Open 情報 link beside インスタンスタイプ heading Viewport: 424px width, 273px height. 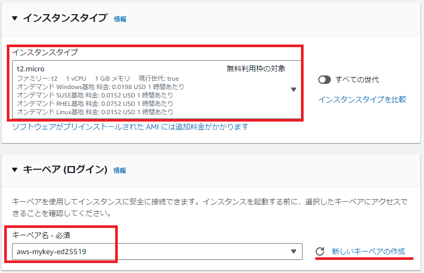pos(120,19)
